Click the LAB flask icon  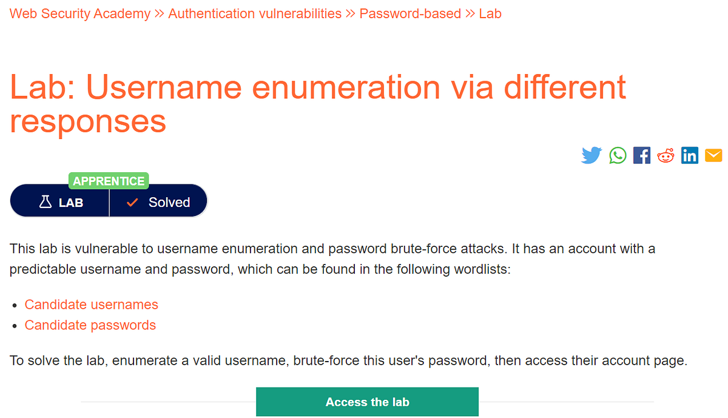45,202
